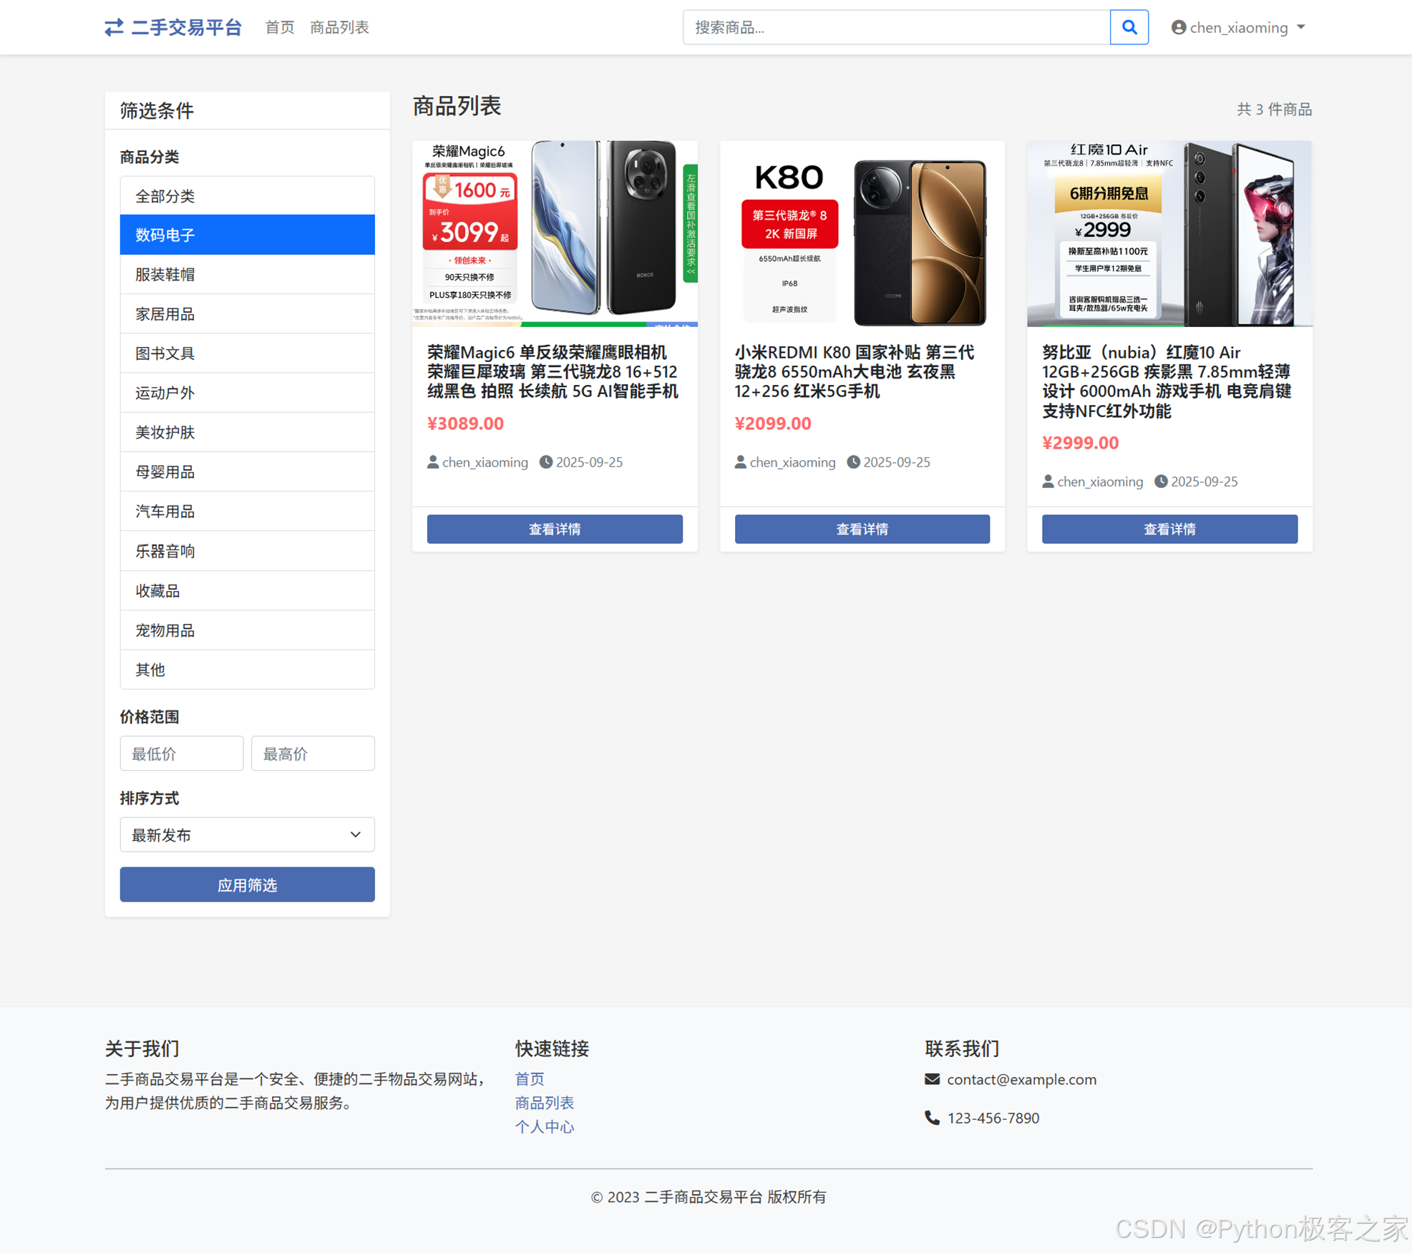The height and width of the screenshot is (1253, 1412).
Task: Expand the 最新发布 sort order dropdown
Action: 247,834
